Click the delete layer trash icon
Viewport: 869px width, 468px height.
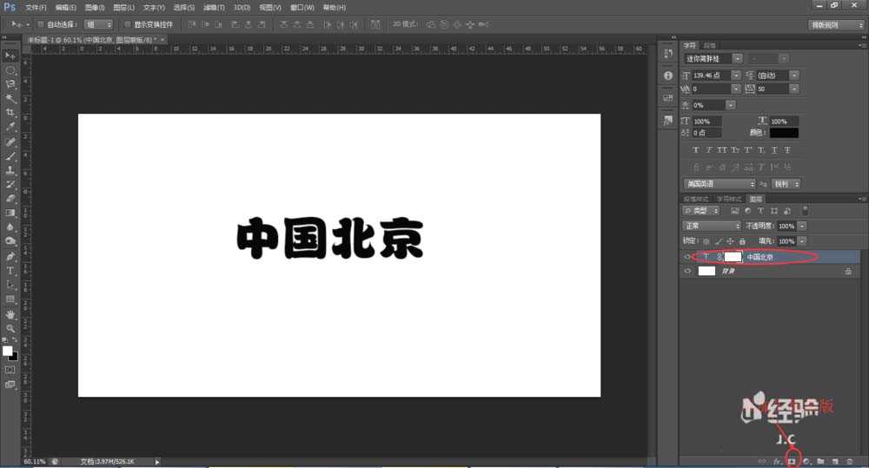pyautogui.click(x=849, y=461)
